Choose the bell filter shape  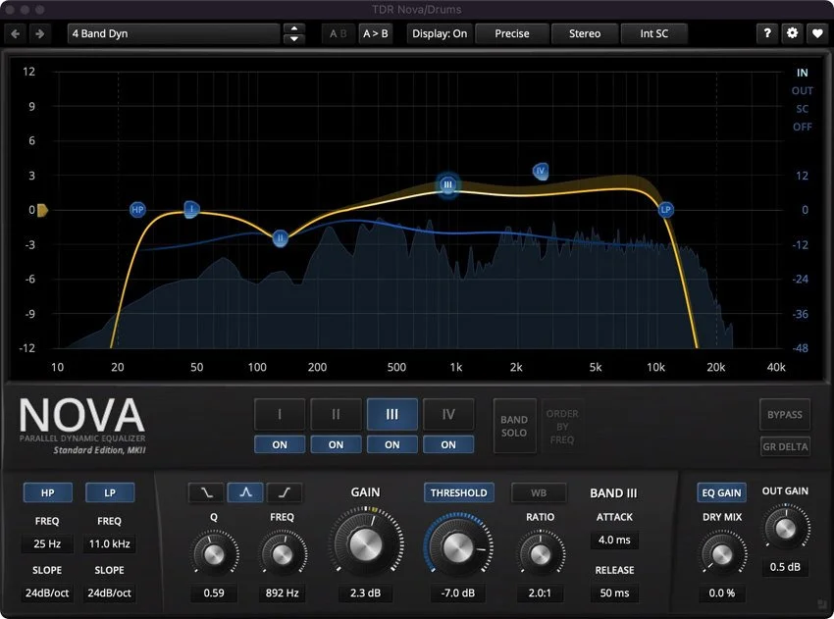245,493
